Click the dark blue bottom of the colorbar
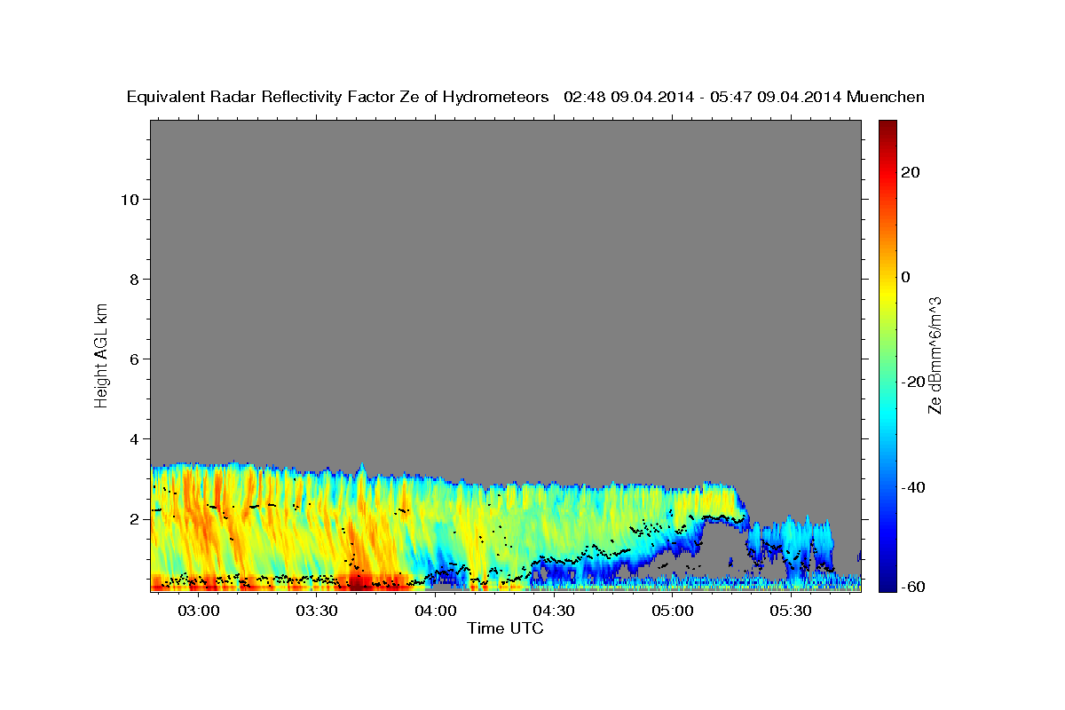This screenshot has width=1065, height=710. point(887,583)
